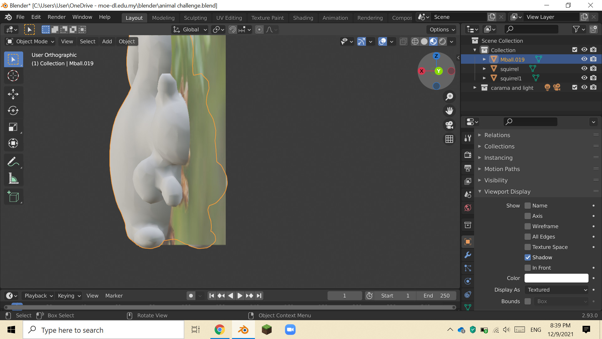Viewport: 602px width, 339px height.
Task: Click the New Collection button in the outliner
Action: (x=594, y=29)
